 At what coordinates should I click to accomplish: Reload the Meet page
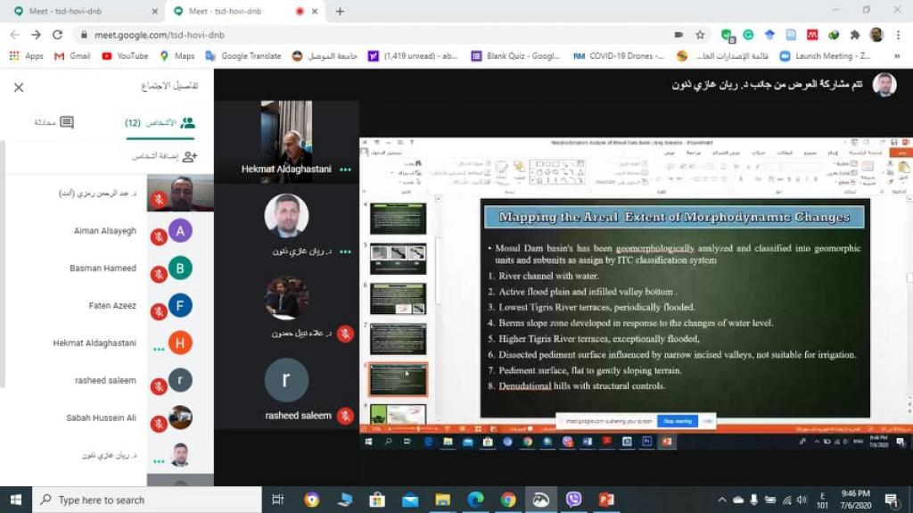coord(58,35)
